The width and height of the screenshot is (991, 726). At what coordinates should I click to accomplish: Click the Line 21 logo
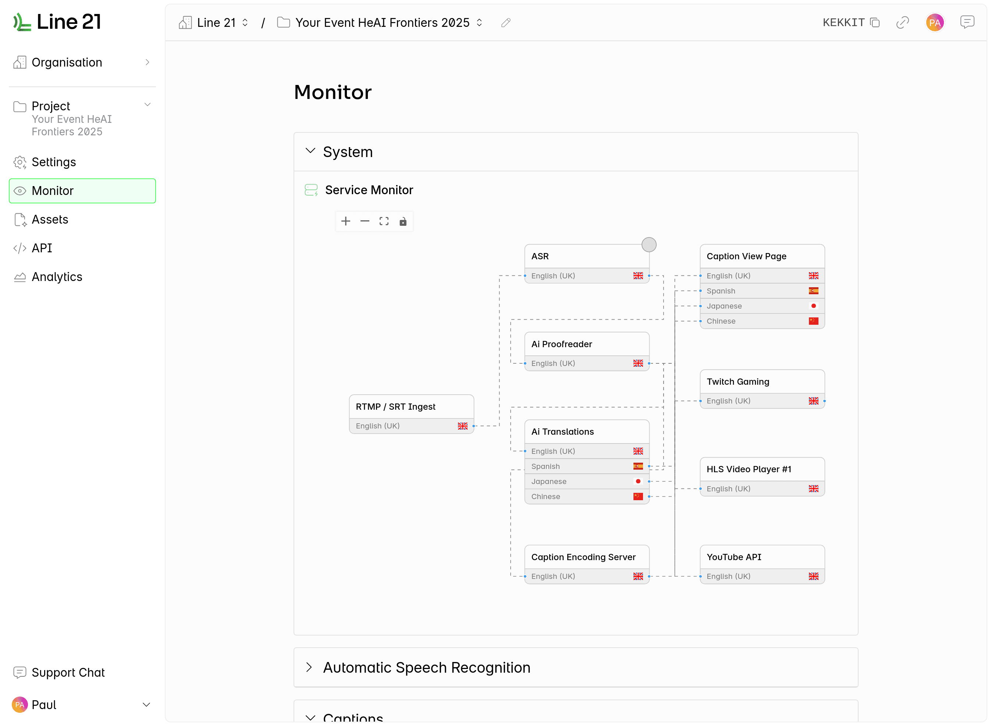[58, 22]
